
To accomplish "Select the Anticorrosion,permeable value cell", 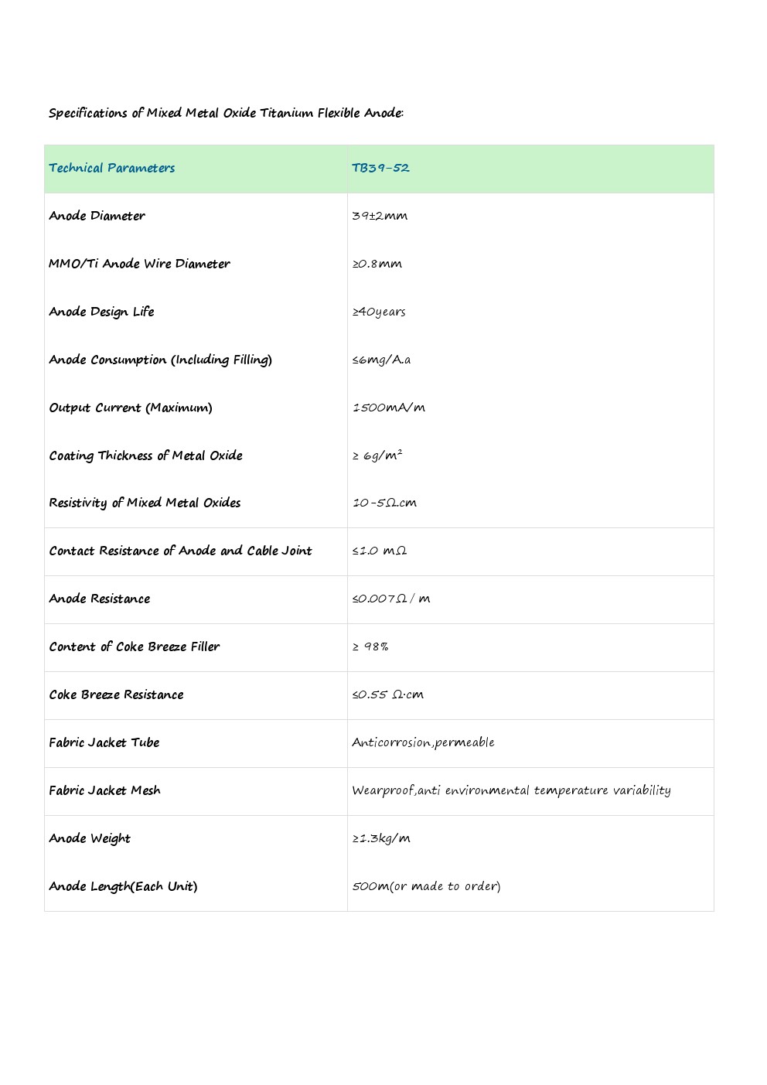I will pos(423,742).
